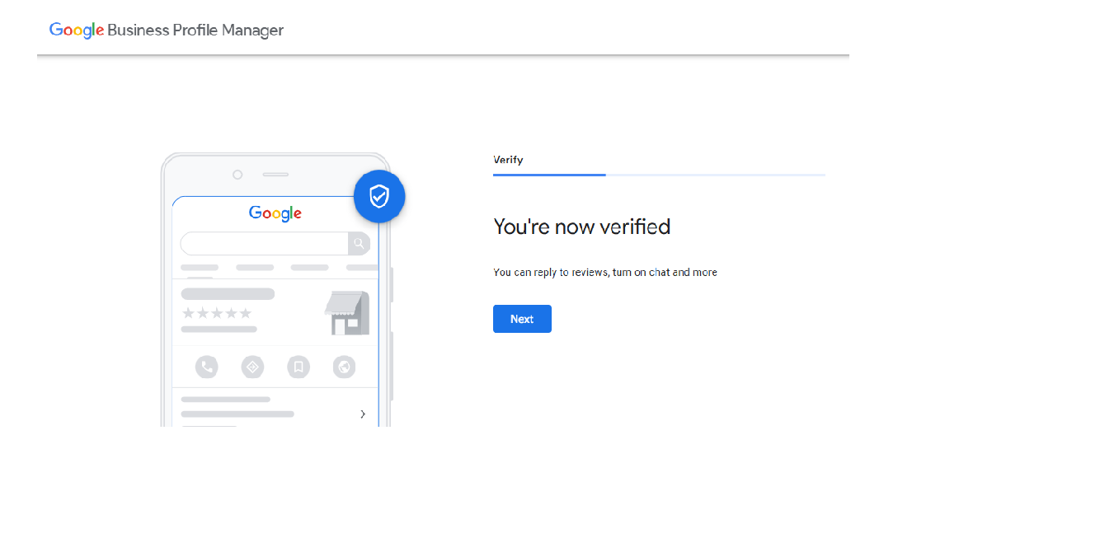Screen dimensions: 1119x552
Task: Click the search field in phone mockup
Action: tap(264, 244)
